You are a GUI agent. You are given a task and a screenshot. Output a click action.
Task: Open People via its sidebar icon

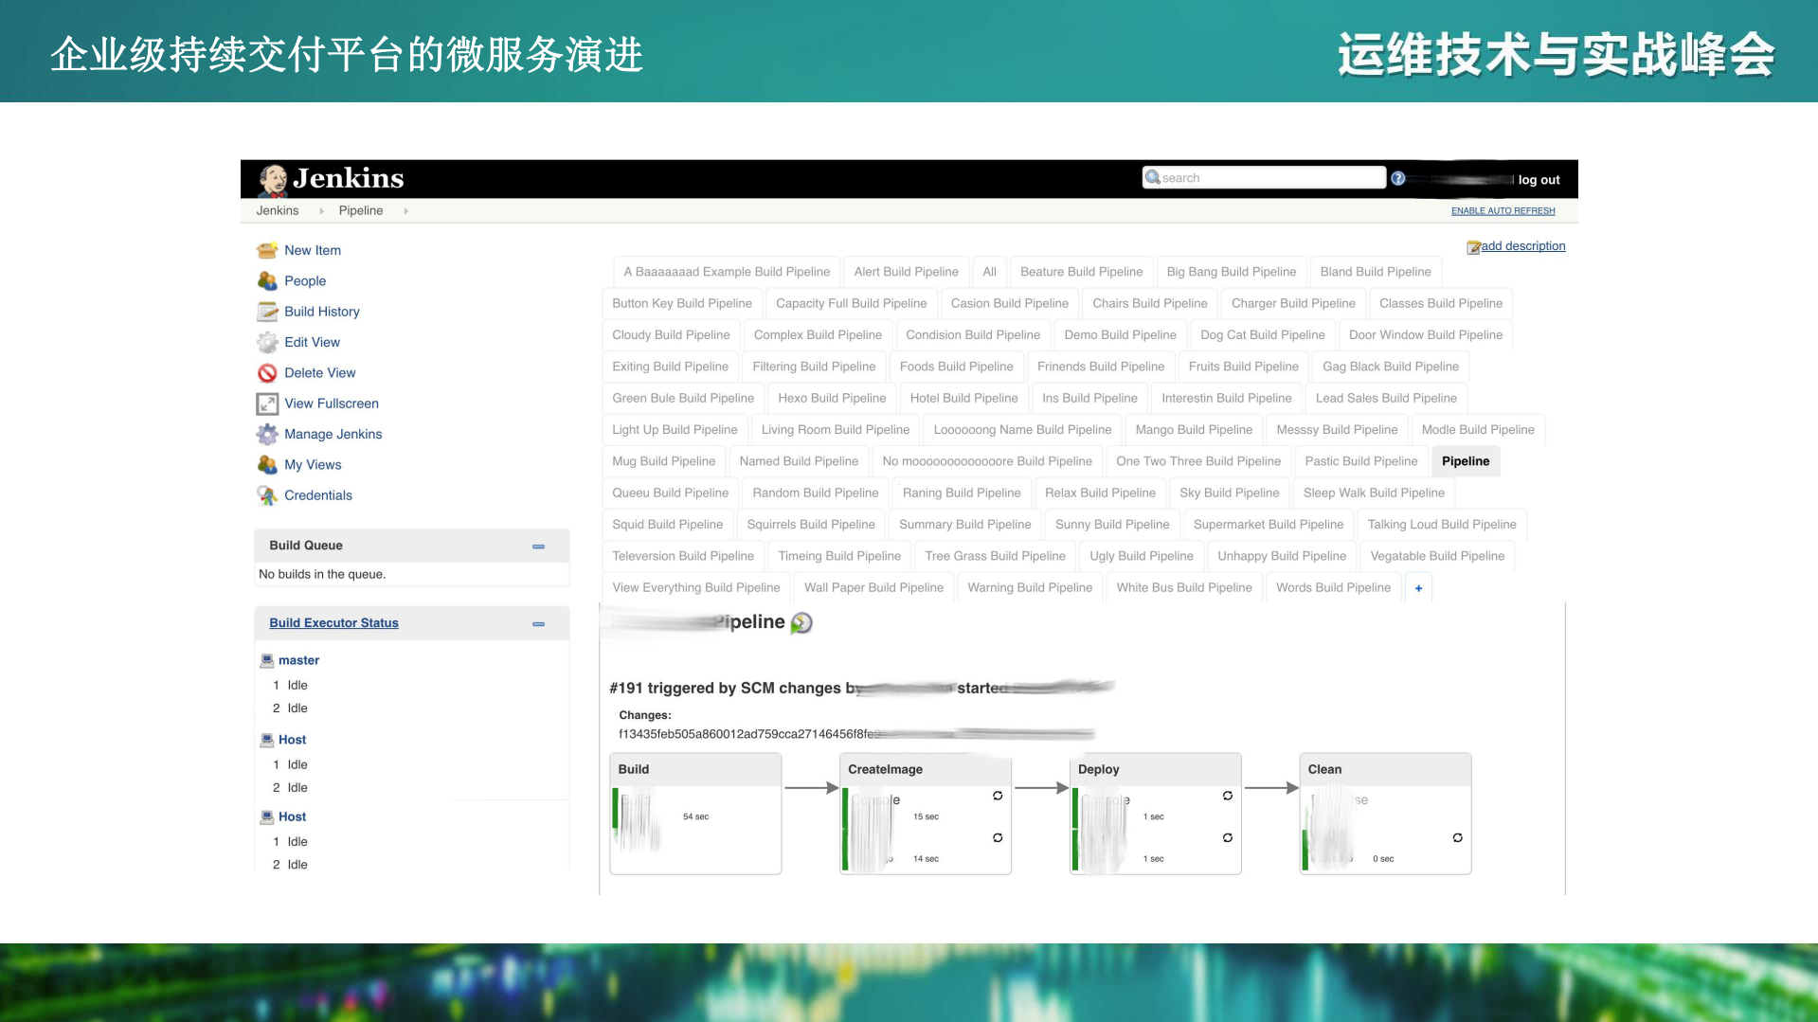[x=266, y=280]
